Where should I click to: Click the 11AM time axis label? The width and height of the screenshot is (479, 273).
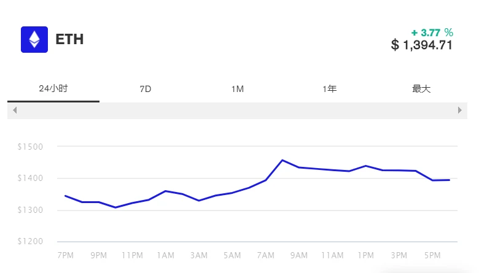coord(332,255)
